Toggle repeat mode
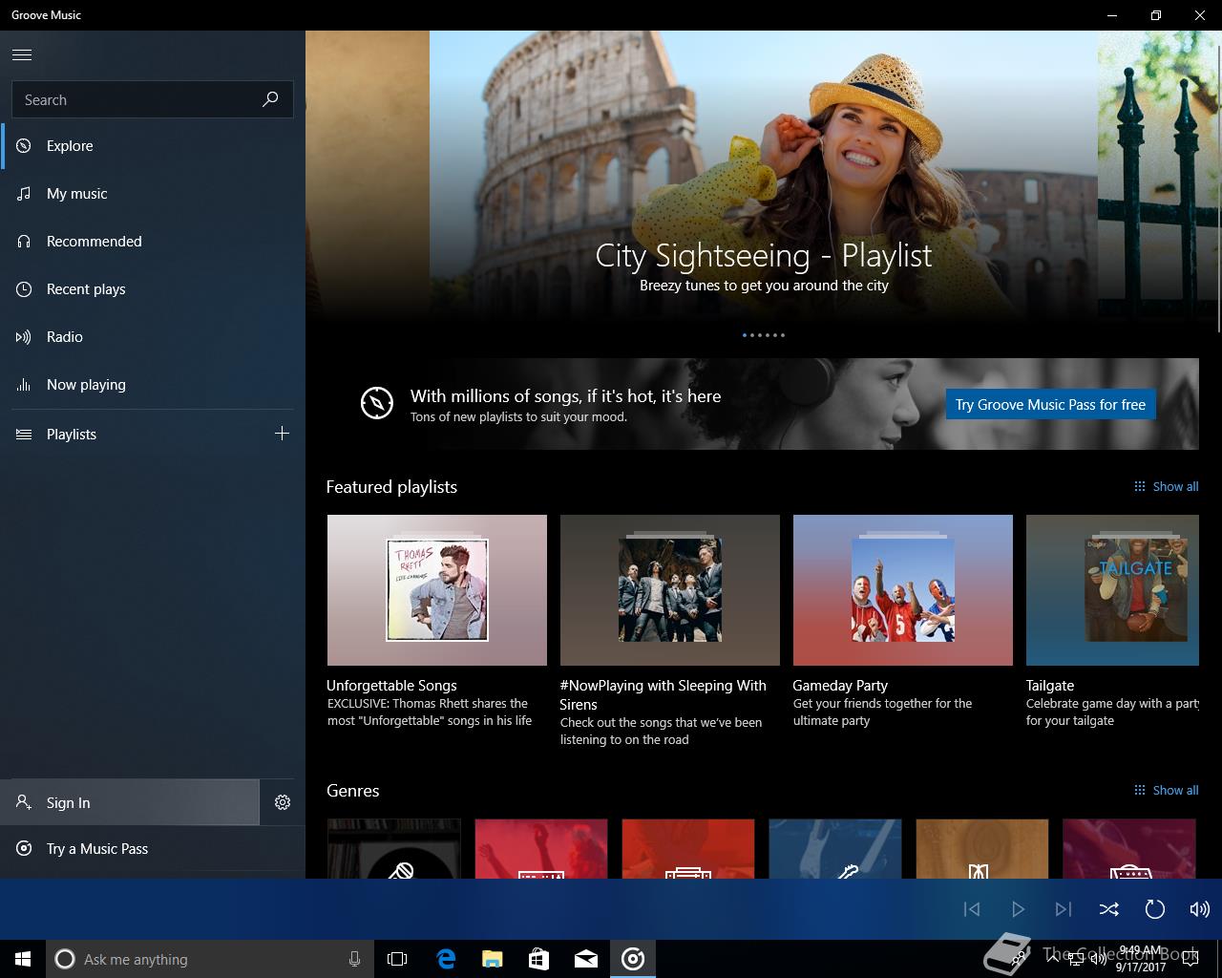The width and height of the screenshot is (1222, 978). (1155, 909)
